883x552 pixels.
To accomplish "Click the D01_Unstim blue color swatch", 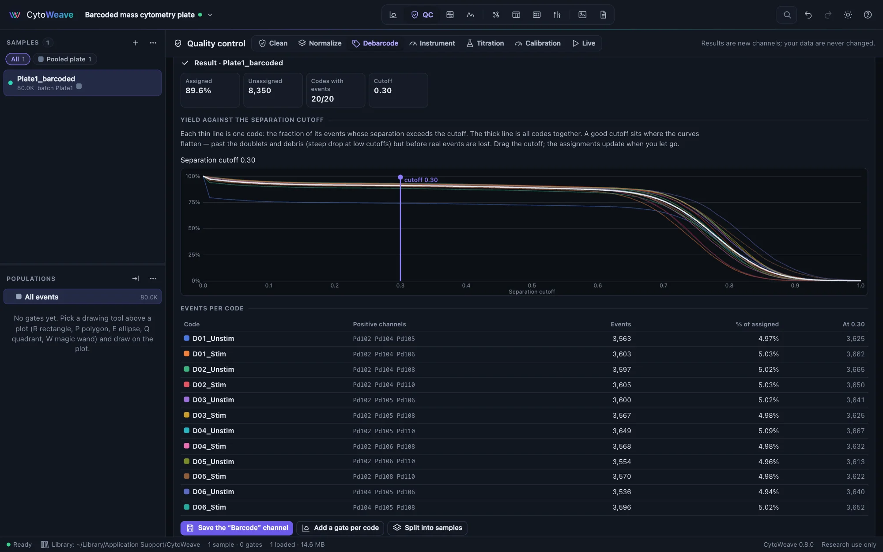I will [187, 338].
